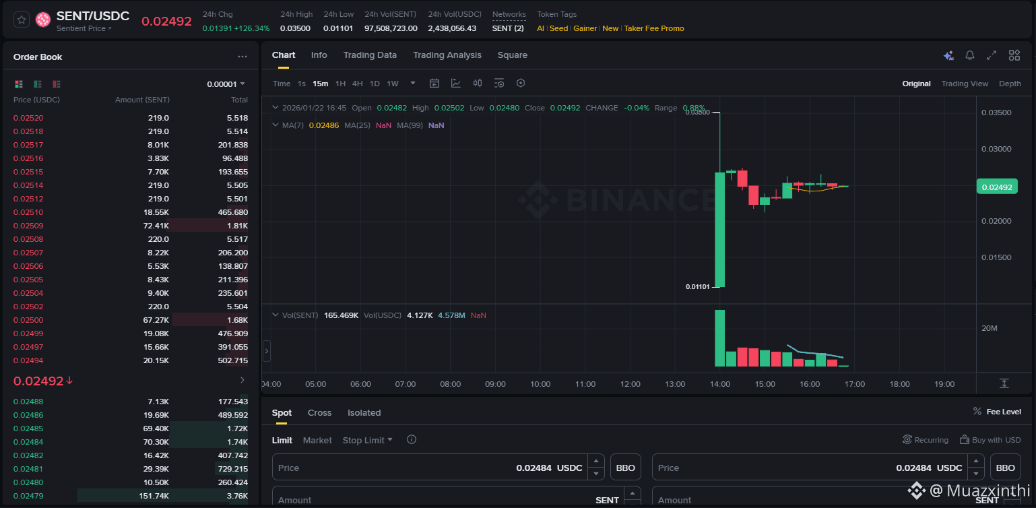Choose the Limit order type

click(x=282, y=440)
